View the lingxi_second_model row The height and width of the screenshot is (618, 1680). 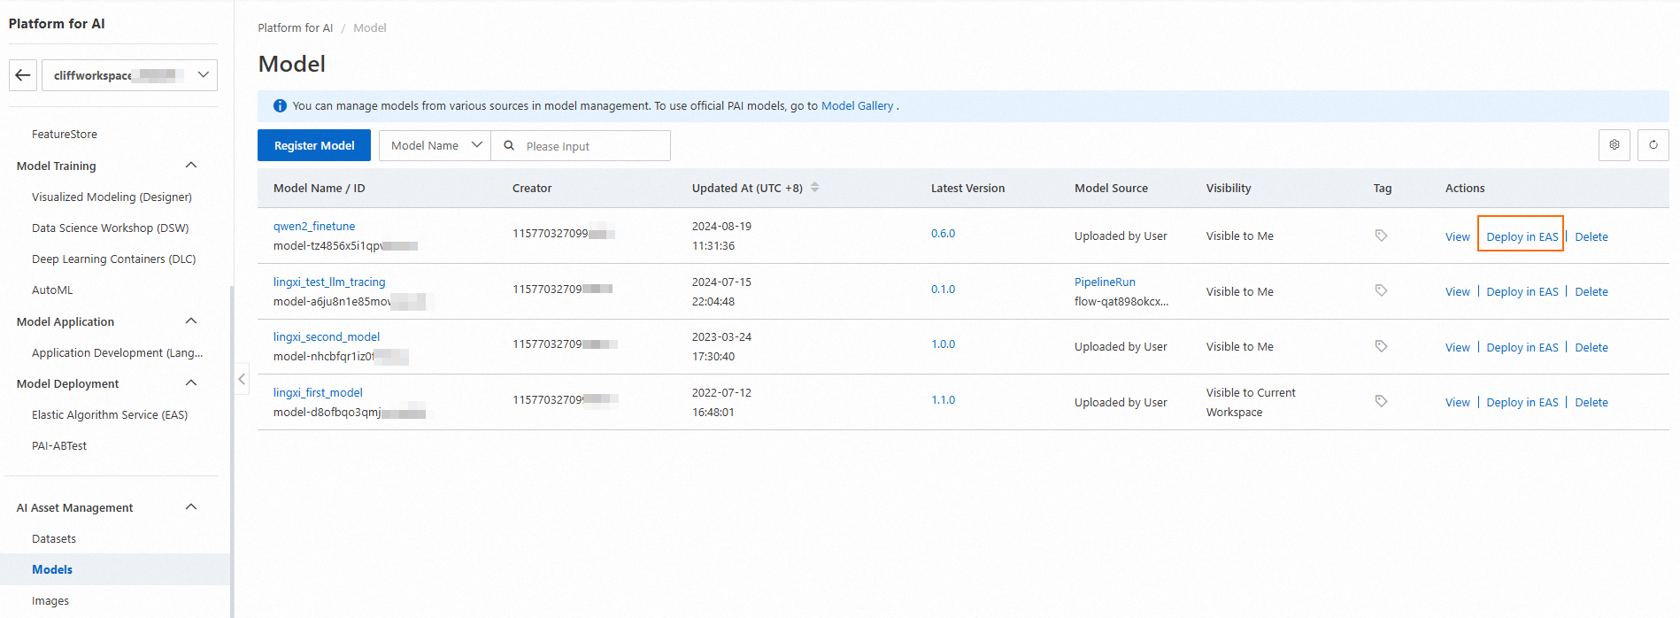pyautogui.click(x=1457, y=347)
